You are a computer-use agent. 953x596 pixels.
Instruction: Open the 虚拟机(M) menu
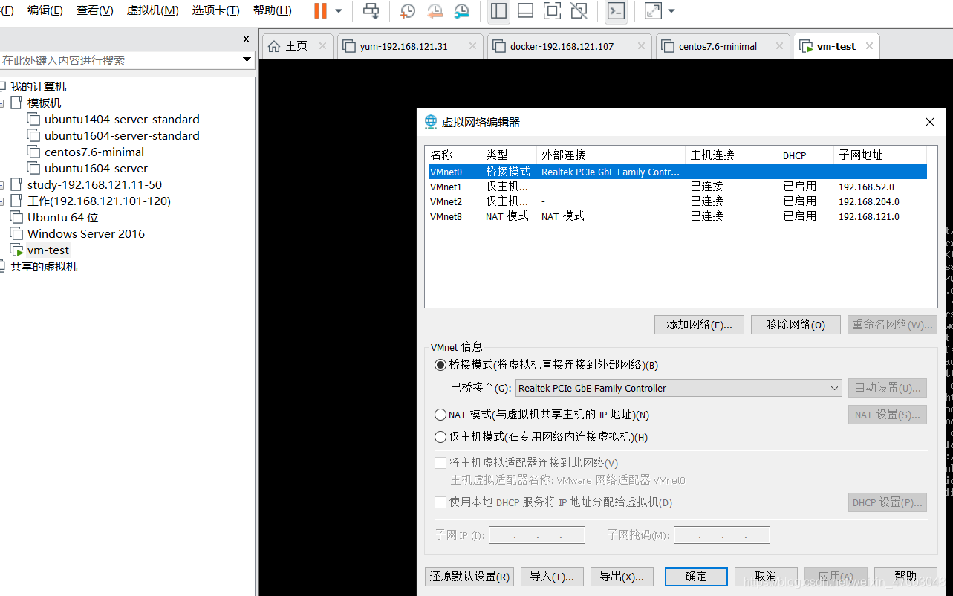click(152, 10)
